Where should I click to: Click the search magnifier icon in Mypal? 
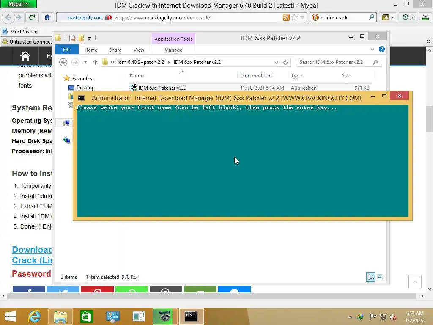pos(371,17)
